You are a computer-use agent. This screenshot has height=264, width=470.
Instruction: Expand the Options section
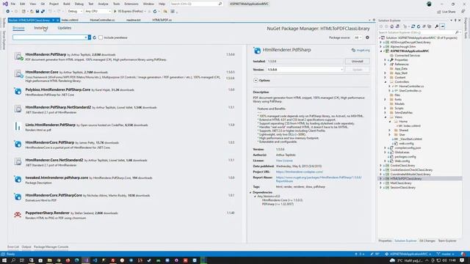pos(256,81)
